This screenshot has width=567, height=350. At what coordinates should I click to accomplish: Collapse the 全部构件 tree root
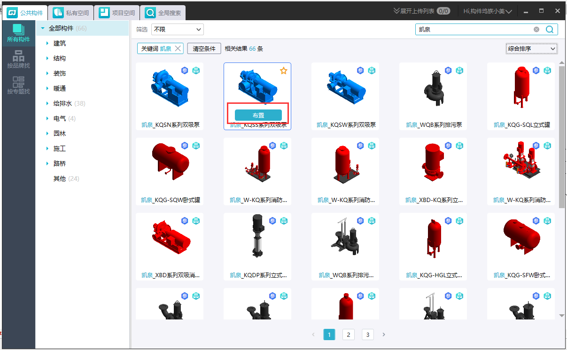43,28
